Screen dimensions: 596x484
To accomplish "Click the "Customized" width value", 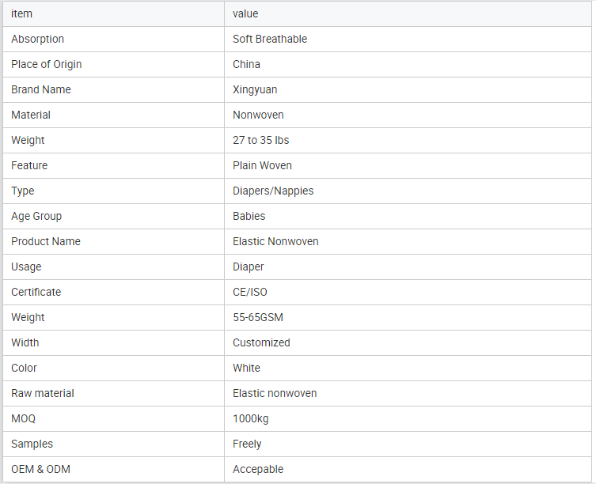I will click(x=261, y=342).
